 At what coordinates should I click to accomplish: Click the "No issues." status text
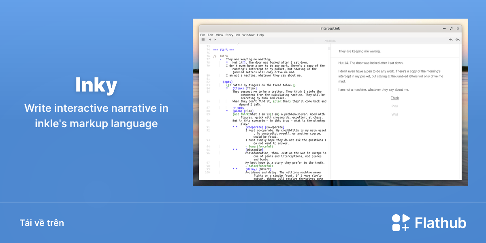click(330, 41)
